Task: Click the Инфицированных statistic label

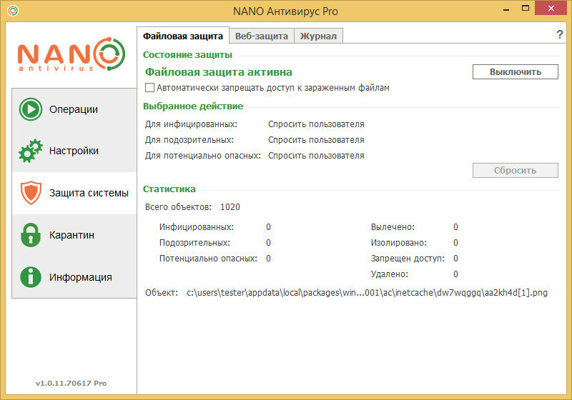Action: pos(196,227)
